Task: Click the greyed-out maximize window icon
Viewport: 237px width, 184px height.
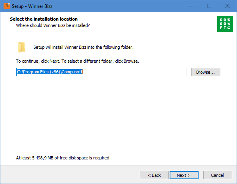Action: point(209,6)
